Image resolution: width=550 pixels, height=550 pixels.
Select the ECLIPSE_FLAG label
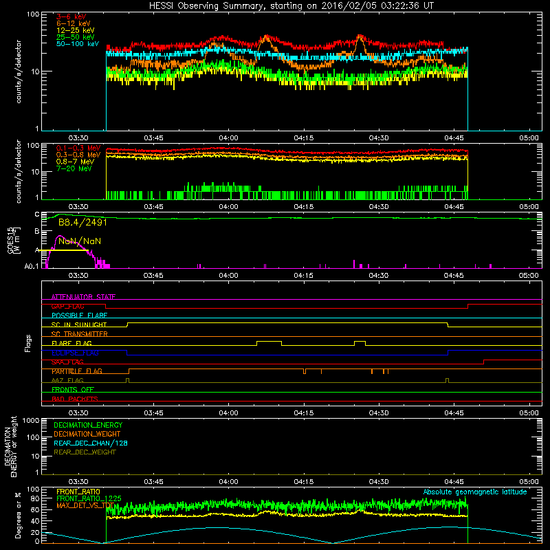point(75,353)
